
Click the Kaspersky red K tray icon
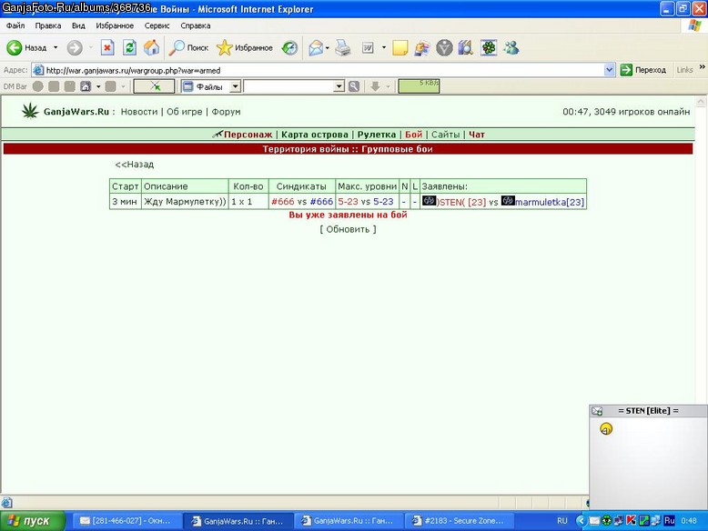pos(631,521)
